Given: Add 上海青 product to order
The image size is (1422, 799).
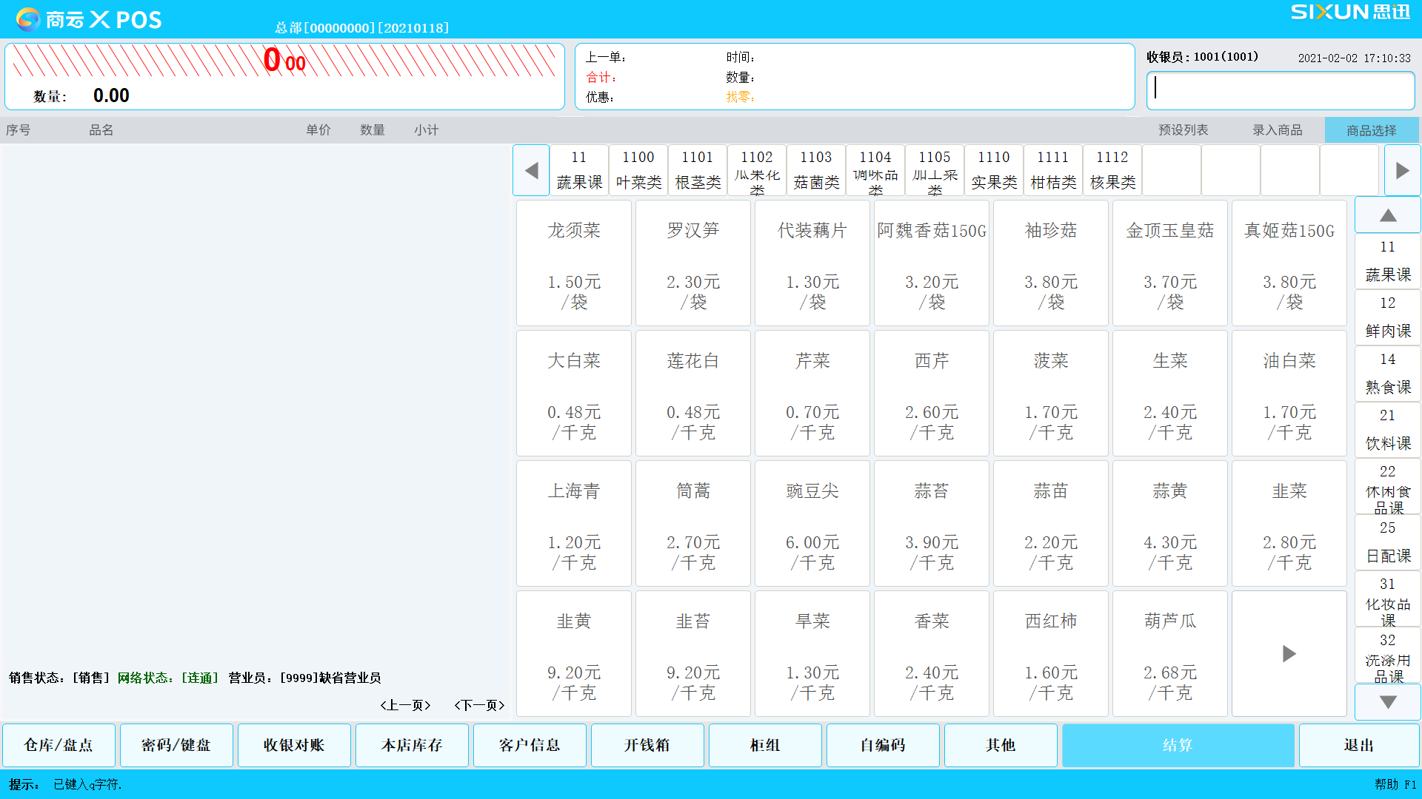Looking at the screenshot, I should tap(574, 523).
